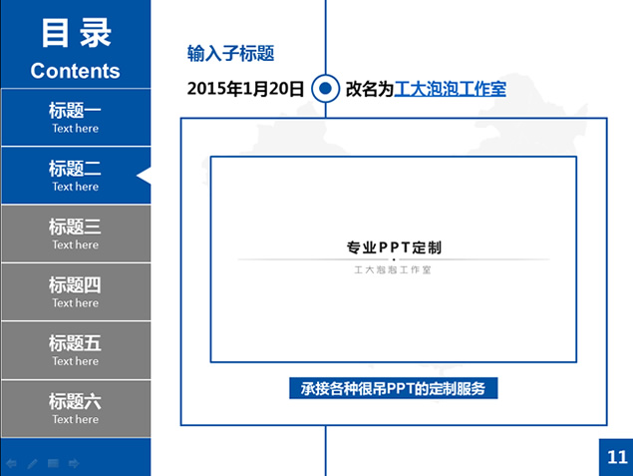Select the 标题二 contents tab
633x476 pixels.
[x=76, y=176]
